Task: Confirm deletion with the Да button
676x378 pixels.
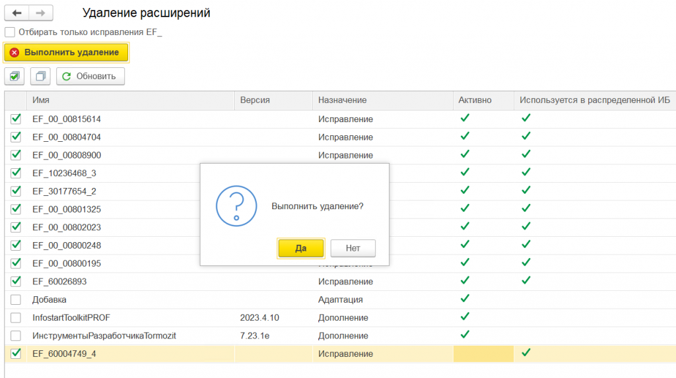Action: pos(300,248)
